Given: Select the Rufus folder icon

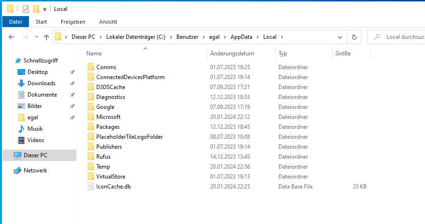Looking at the screenshot, I should pyautogui.click(x=91, y=157).
